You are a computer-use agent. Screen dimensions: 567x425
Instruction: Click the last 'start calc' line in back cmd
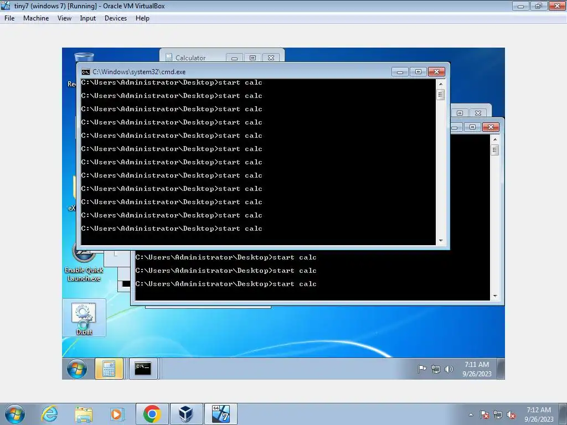(226, 284)
